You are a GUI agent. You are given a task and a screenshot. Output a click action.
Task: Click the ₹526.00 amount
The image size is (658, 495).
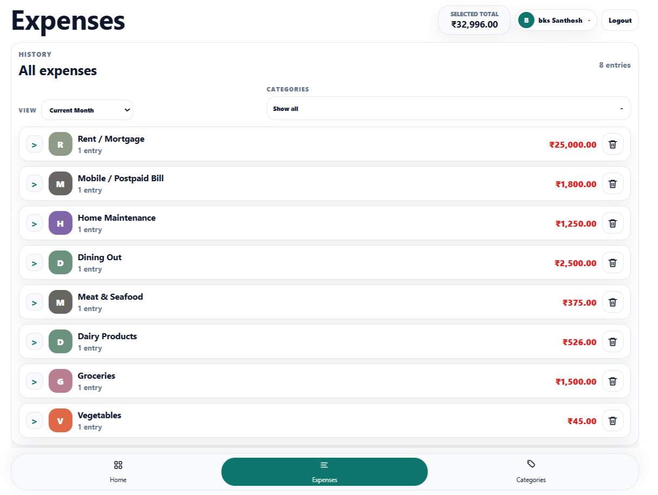[579, 342]
